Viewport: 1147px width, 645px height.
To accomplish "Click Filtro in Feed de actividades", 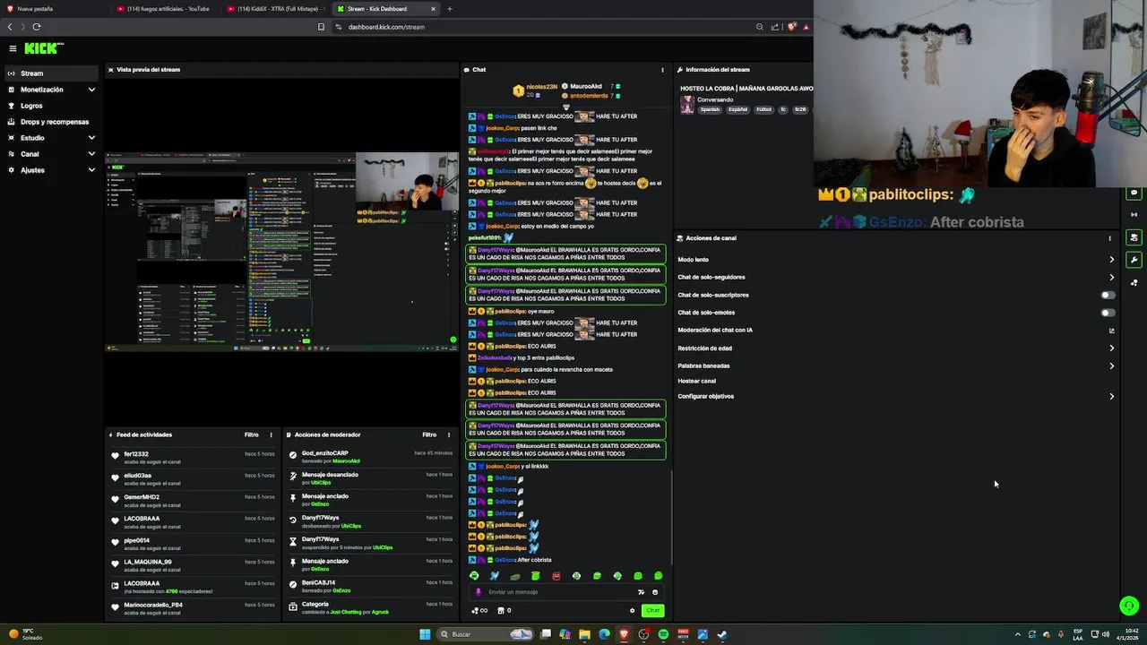I will click(x=252, y=435).
